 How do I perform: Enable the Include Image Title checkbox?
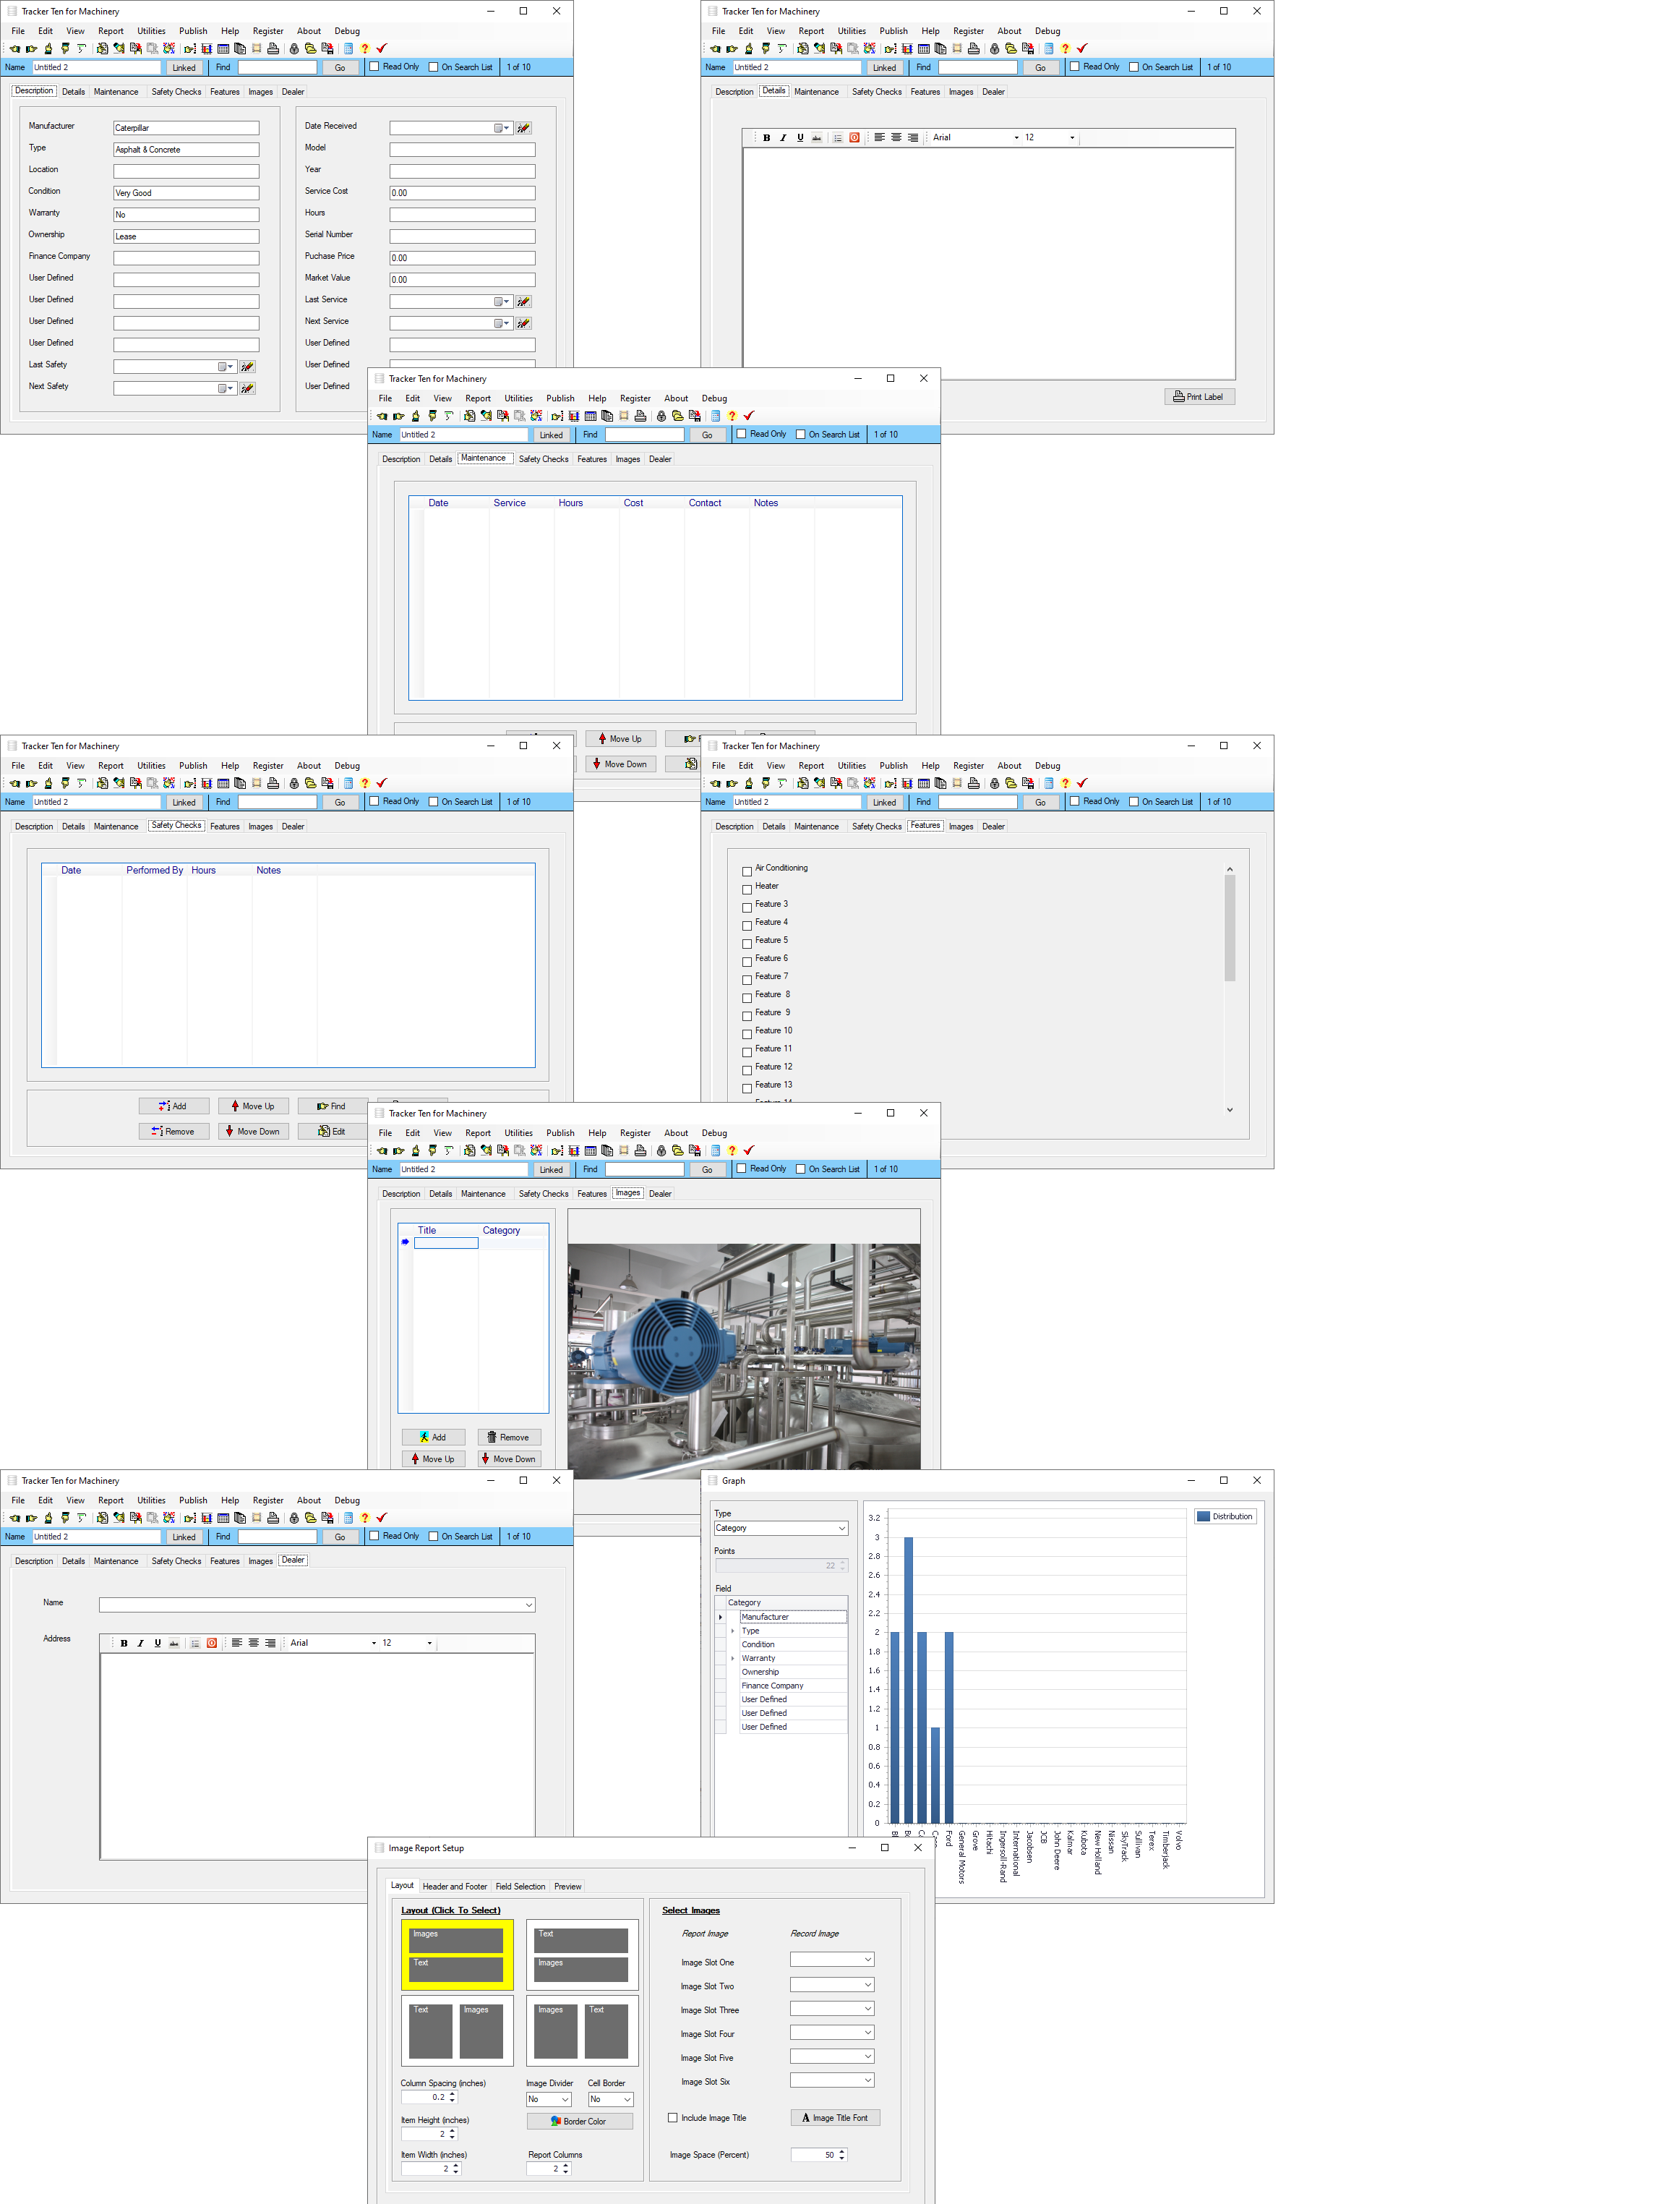pos(673,2117)
